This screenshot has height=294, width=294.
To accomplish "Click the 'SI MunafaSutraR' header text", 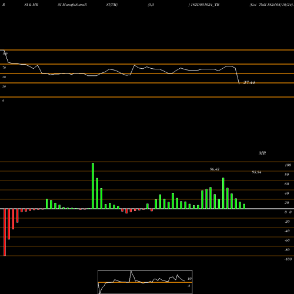I will click(72, 5).
